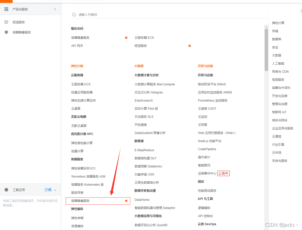Screen dimensions: 302x230
Task: Open E-MapReduce
Action: tap(144, 150)
